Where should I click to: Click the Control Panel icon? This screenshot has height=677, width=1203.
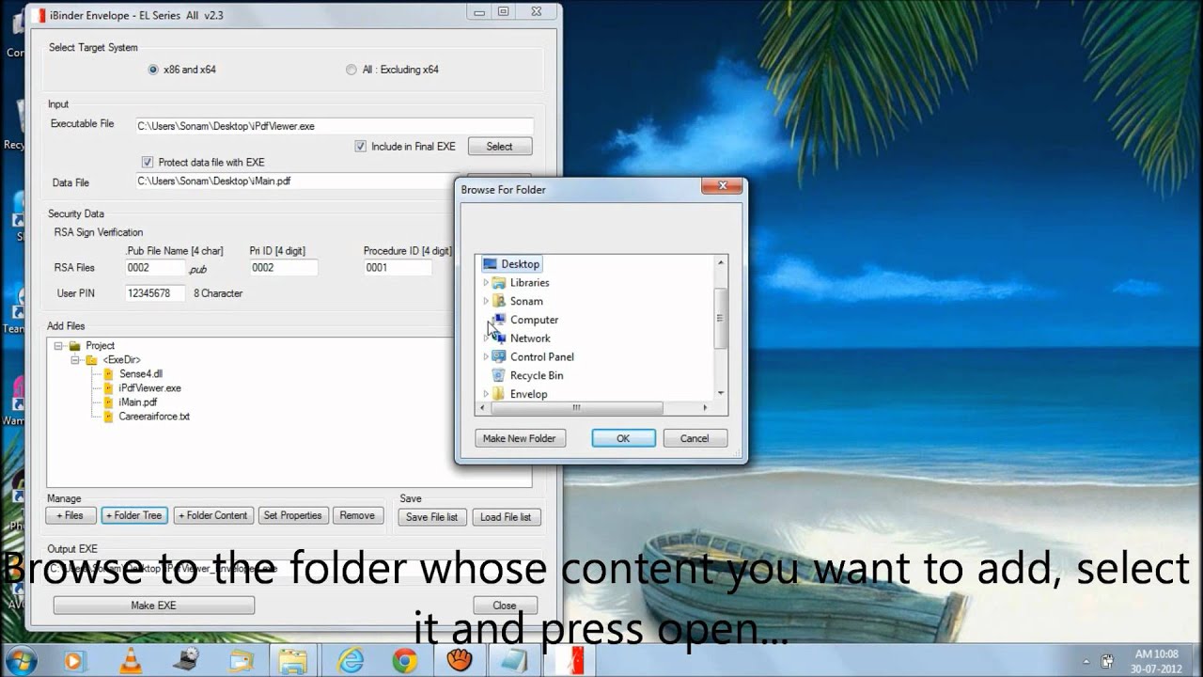(x=499, y=356)
